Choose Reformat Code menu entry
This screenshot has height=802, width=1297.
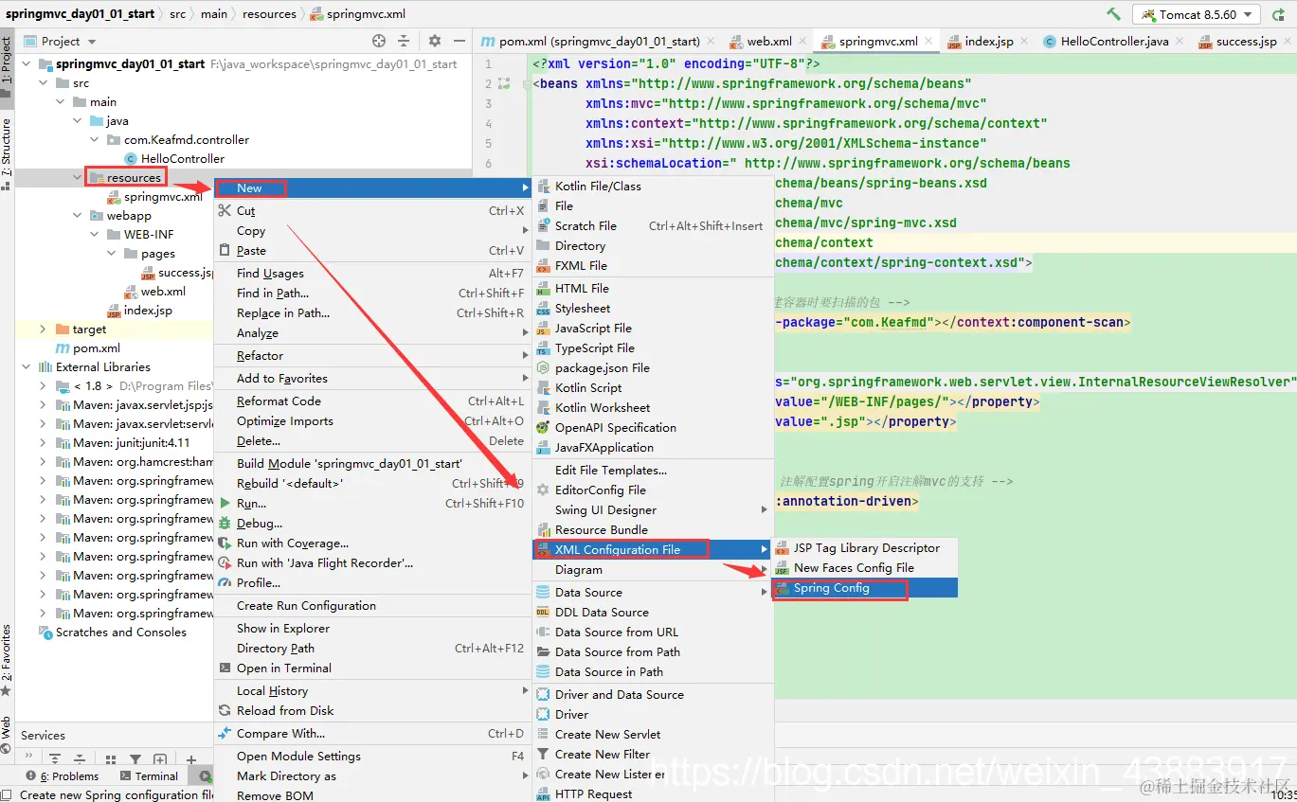pos(371,401)
